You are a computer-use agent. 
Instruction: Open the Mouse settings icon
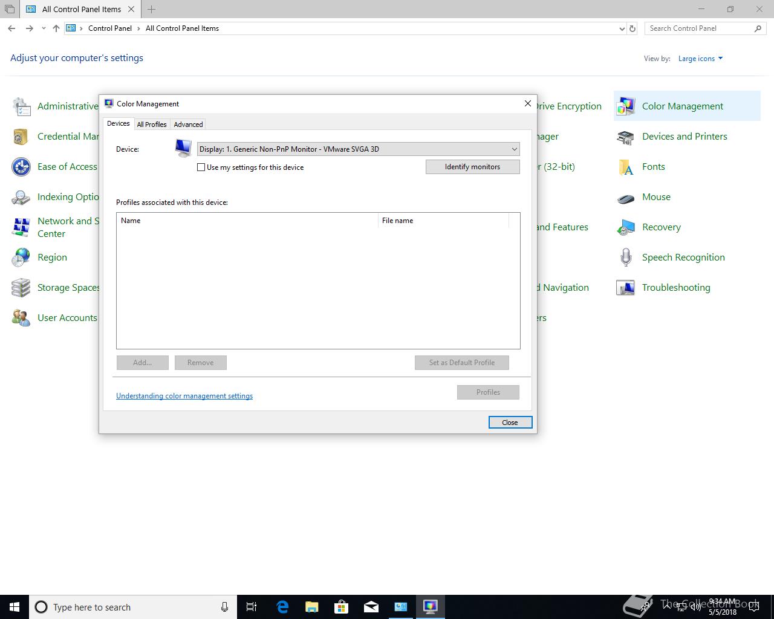click(625, 197)
